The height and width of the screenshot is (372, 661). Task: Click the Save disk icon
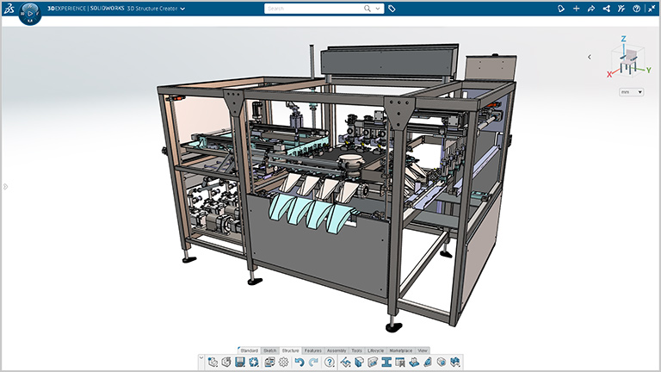[240, 363]
